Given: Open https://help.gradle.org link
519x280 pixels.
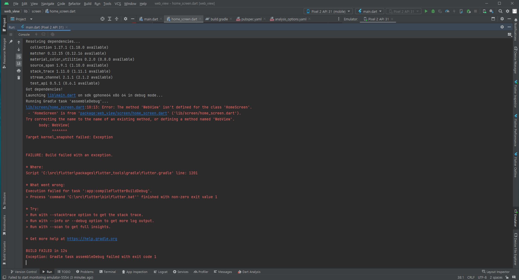Looking at the screenshot, I should 92,239.
